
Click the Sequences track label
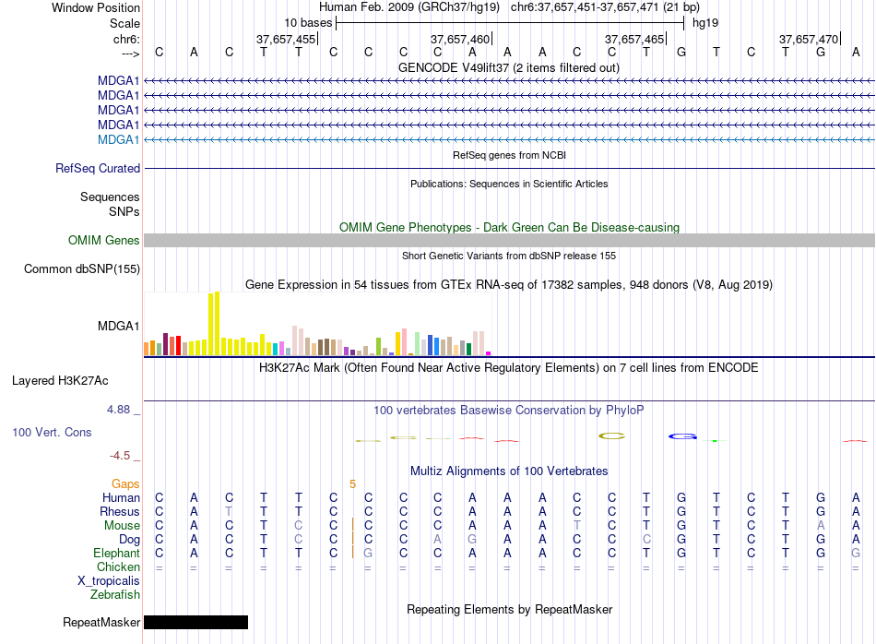110,197
